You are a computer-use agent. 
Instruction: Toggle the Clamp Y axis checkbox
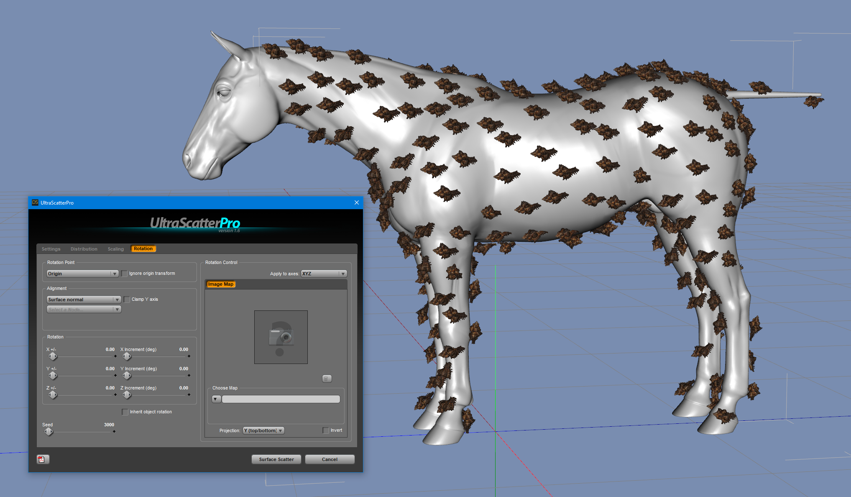click(127, 300)
